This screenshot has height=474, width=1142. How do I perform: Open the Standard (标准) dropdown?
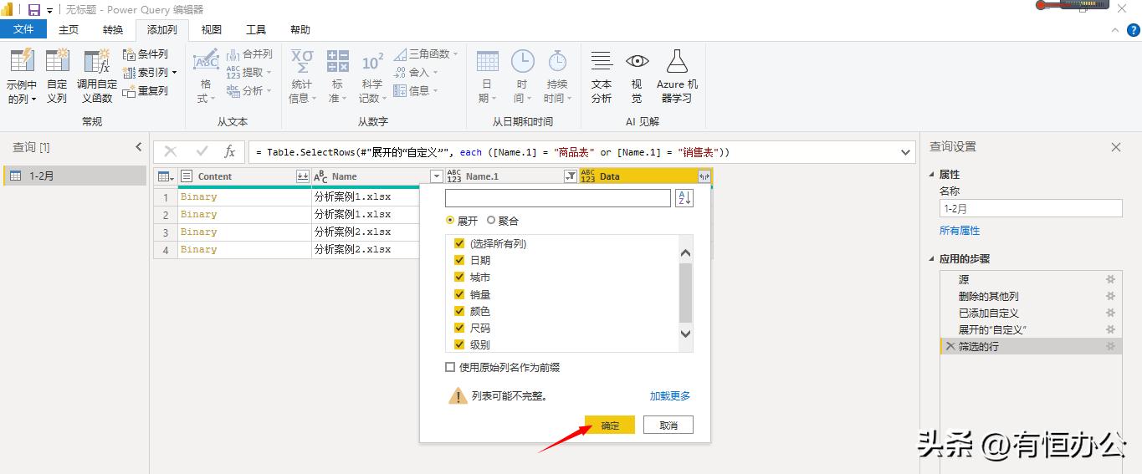[337, 76]
